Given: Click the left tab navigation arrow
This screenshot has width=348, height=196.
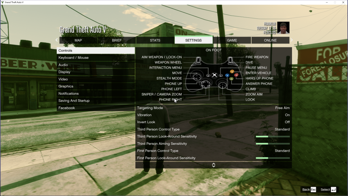Looking at the screenshot, I should pyautogui.click(x=57, y=40).
